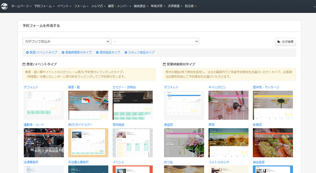Open the カテゴリで絞込み dropdown

pos(66,41)
